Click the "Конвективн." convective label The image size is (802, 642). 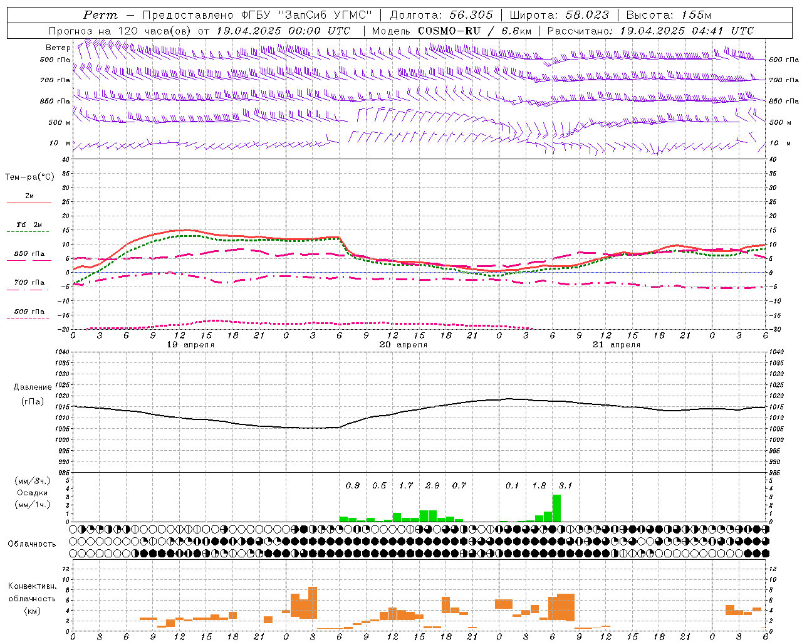[32, 586]
